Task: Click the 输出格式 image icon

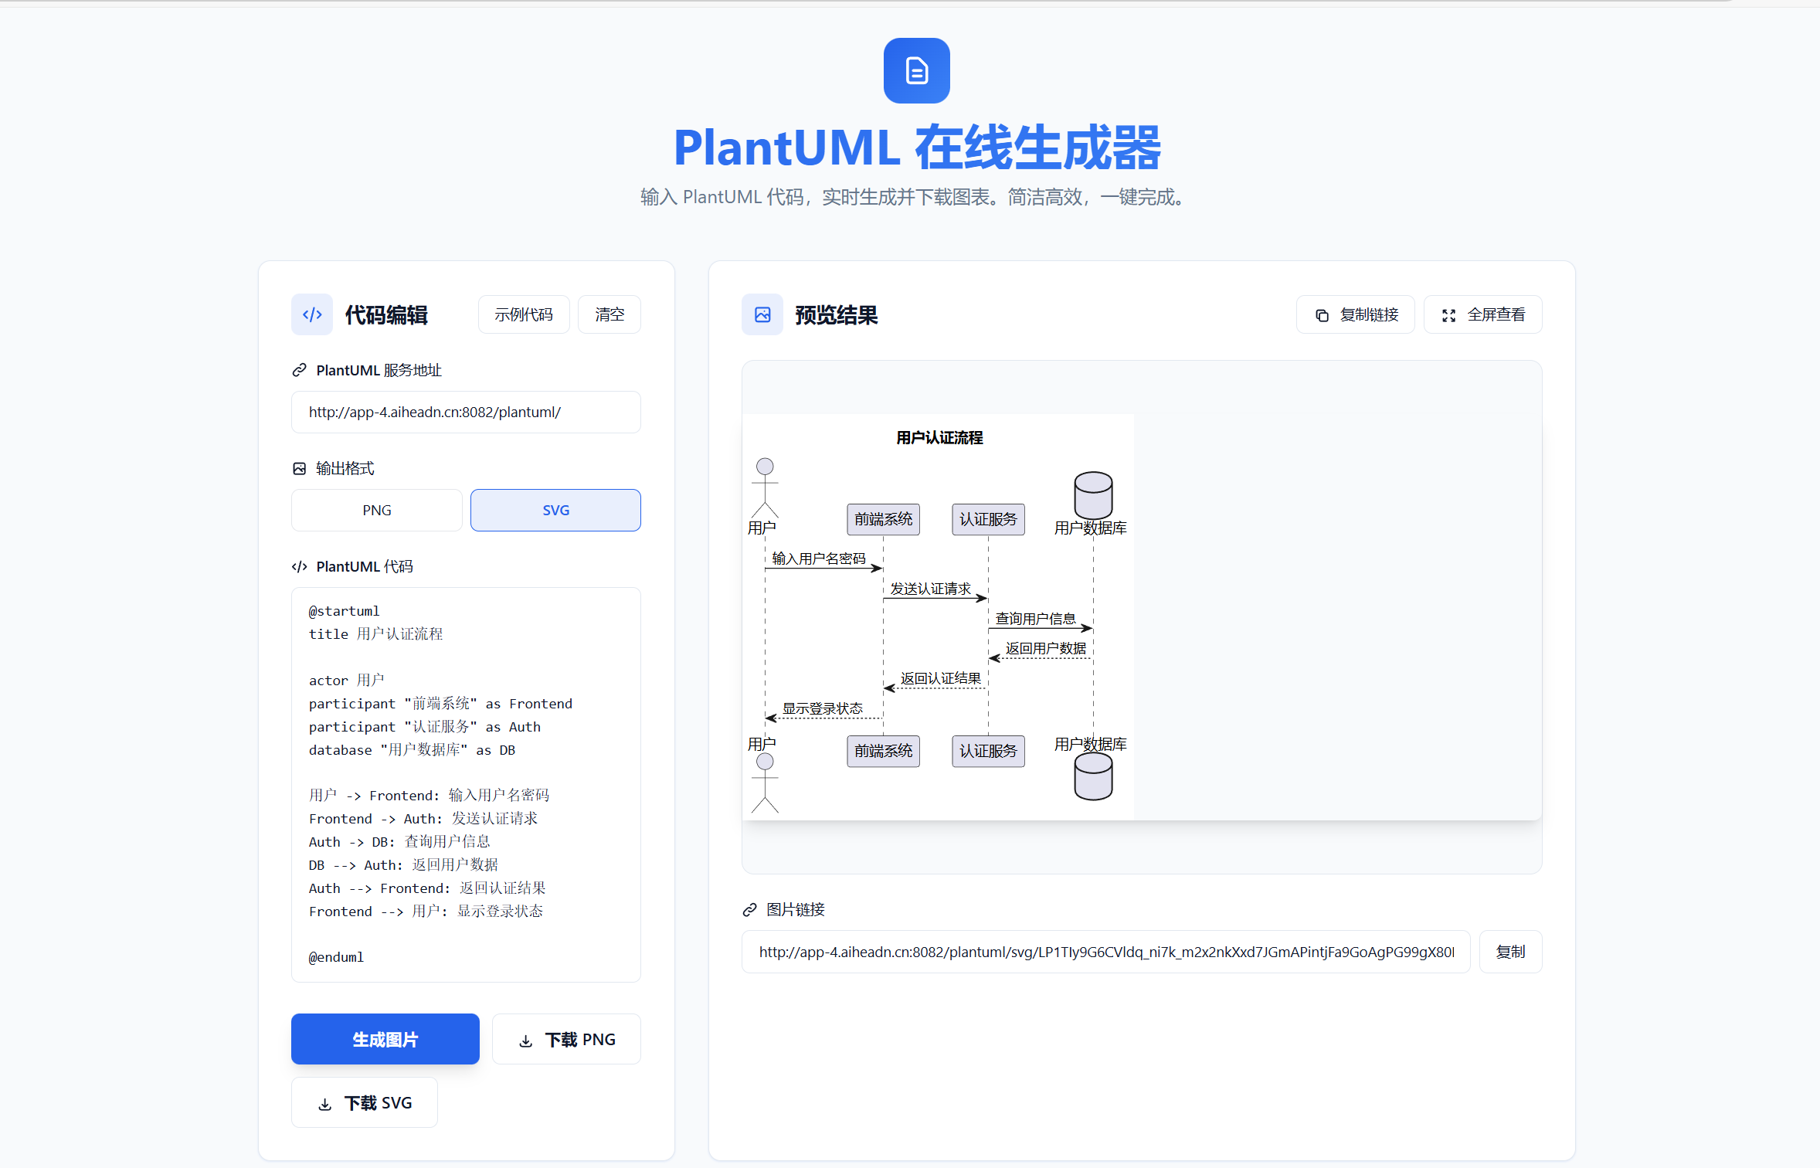Action: [299, 469]
